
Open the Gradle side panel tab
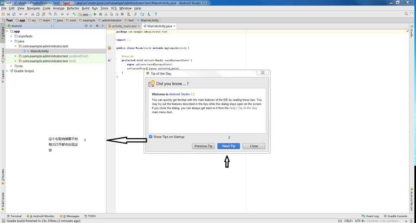tap(412, 31)
